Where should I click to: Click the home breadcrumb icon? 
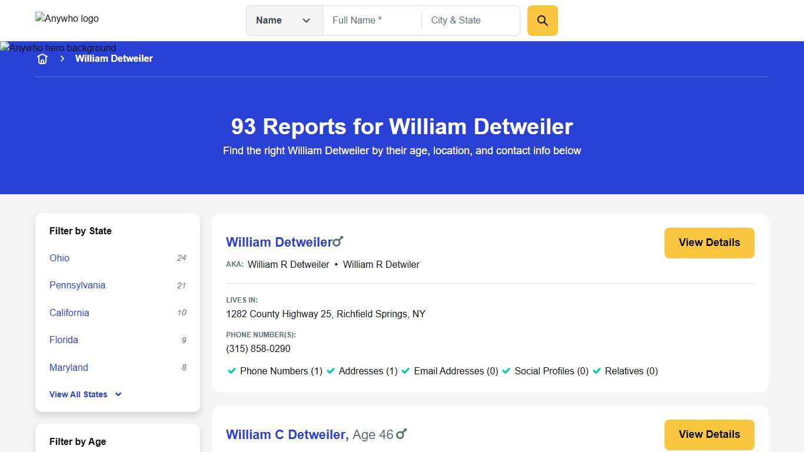click(x=42, y=58)
